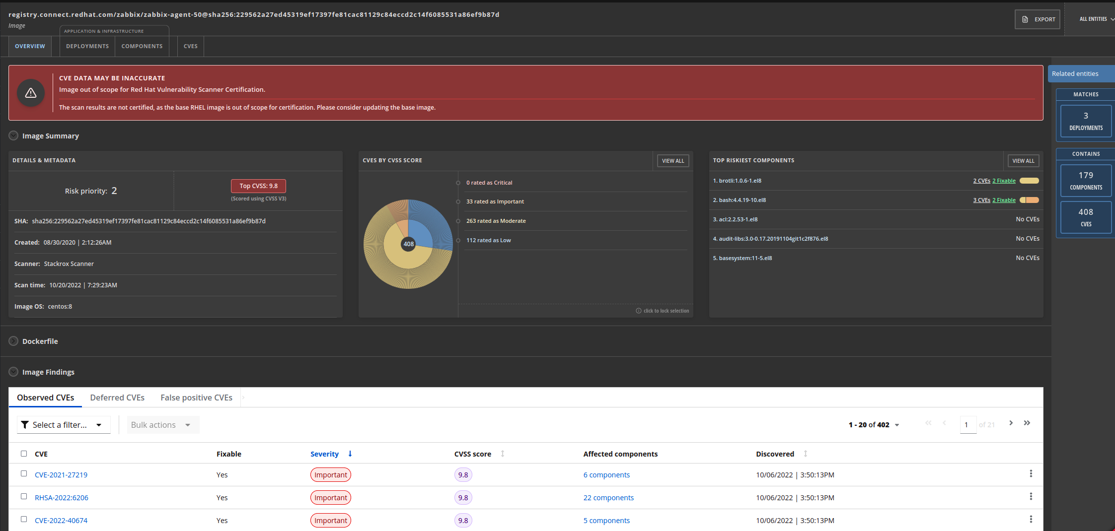Click View All in Top Riskiest Components

tap(1023, 161)
